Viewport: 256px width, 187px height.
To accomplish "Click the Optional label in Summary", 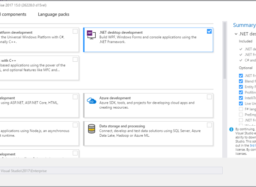I will (245, 68).
